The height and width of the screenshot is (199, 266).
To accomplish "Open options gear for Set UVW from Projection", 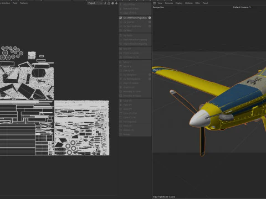I will [x=150, y=18].
